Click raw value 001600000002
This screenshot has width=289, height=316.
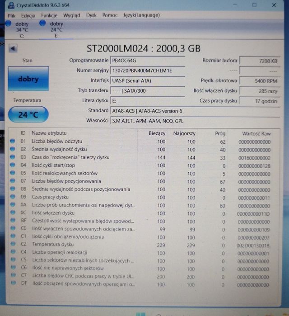[254, 158]
